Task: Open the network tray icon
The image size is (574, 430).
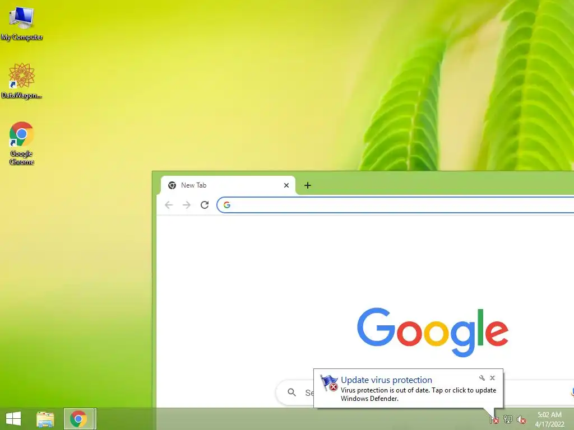Action: (508, 419)
